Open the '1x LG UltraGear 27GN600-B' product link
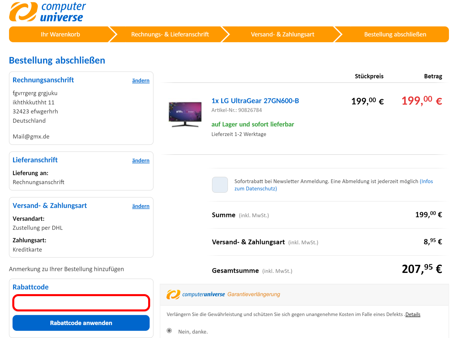This screenshot has height=338, width=464. click(x=255, y=101)
